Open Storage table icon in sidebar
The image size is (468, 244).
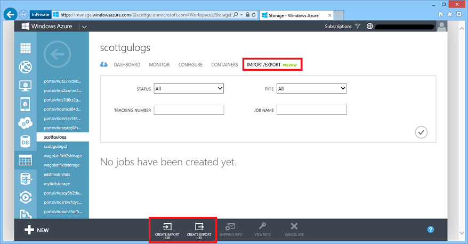click(x=26, y=161)
